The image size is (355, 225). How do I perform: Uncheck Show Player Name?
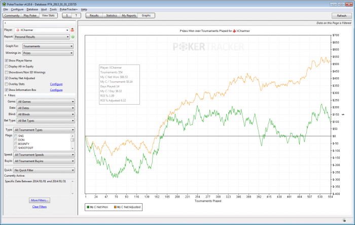click(x=6, y=60)
